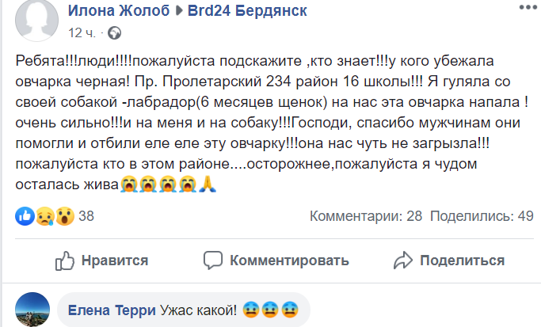Show who reacted via the 38 count

87,216
